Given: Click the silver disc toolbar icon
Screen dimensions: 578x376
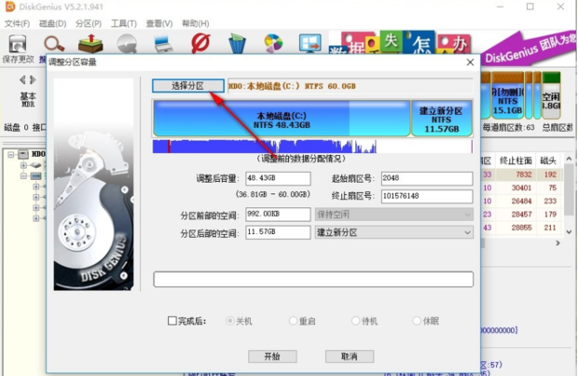Looking at the screenshot, I should point(127,44).
